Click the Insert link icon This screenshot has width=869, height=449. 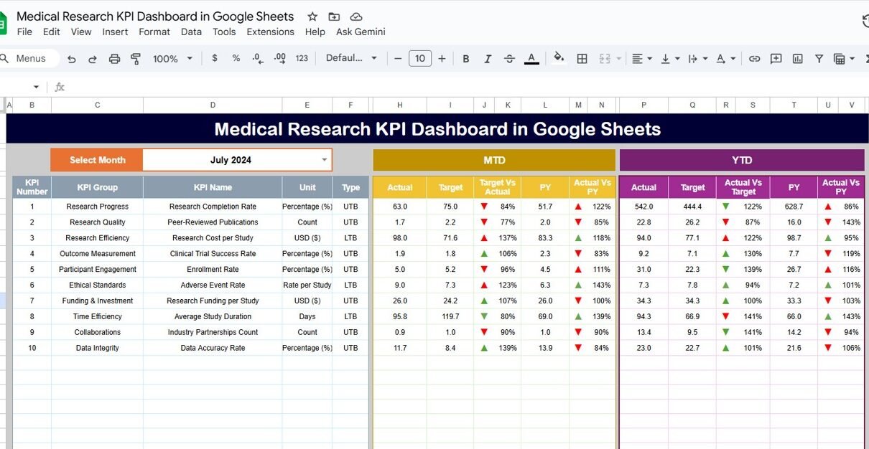pyautogui.click(x=754, y=59)
